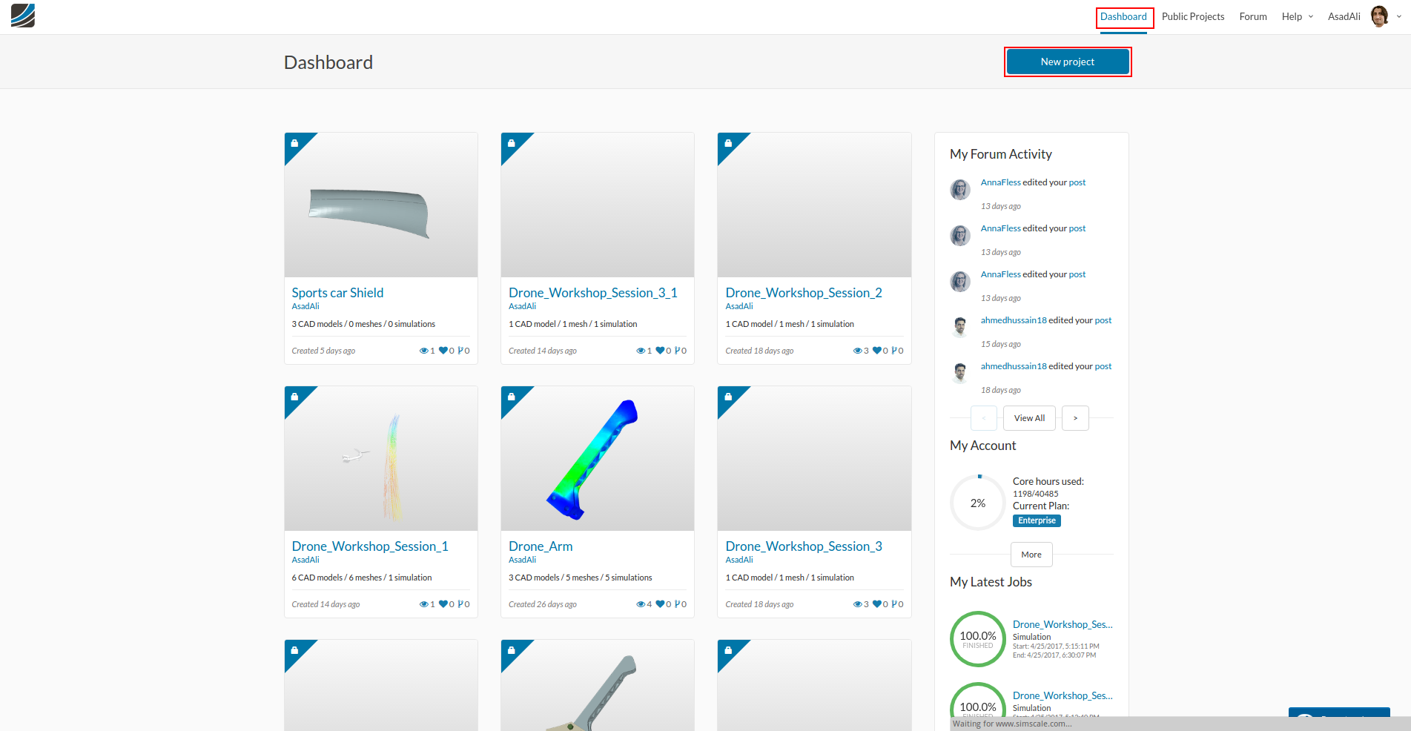Open the Drone_Workshop_Session_3_1 project link
Viewport: 1411px width, 731px height.
(593, 293)
